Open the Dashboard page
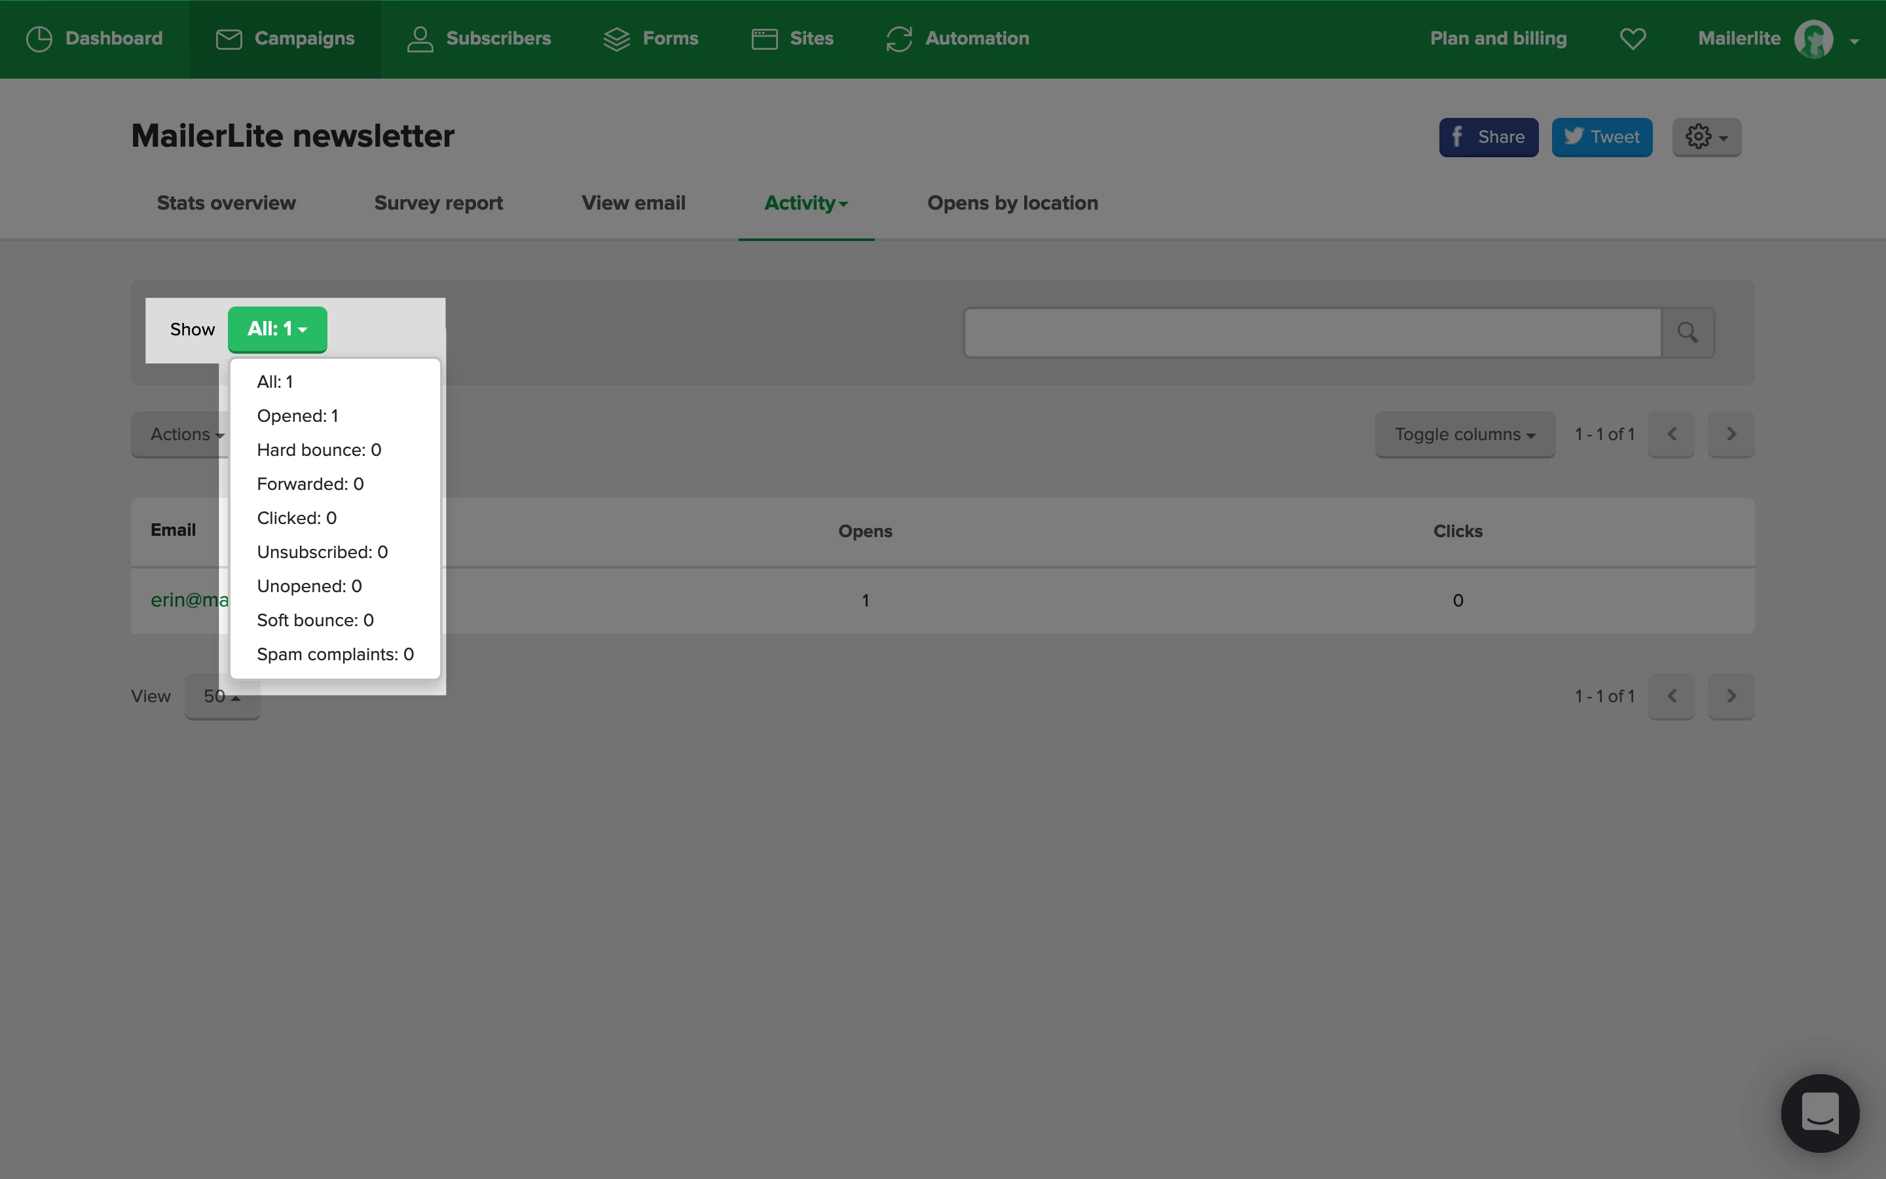 tap(94, 38)
